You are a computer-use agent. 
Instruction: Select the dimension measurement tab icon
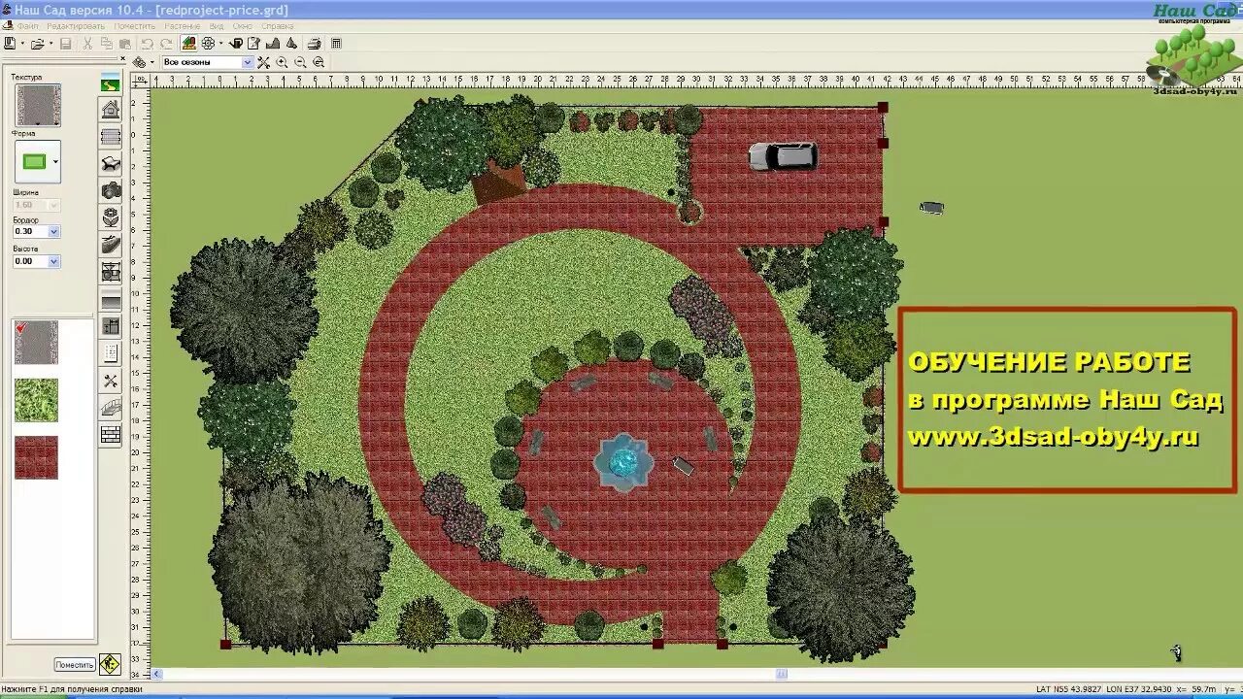111,326
